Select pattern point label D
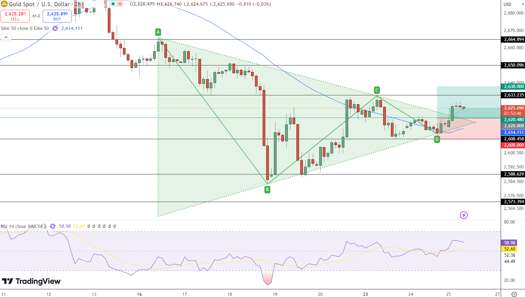This screenshot has width=525, height=297. pyautogui.click(x=437, y=139)
